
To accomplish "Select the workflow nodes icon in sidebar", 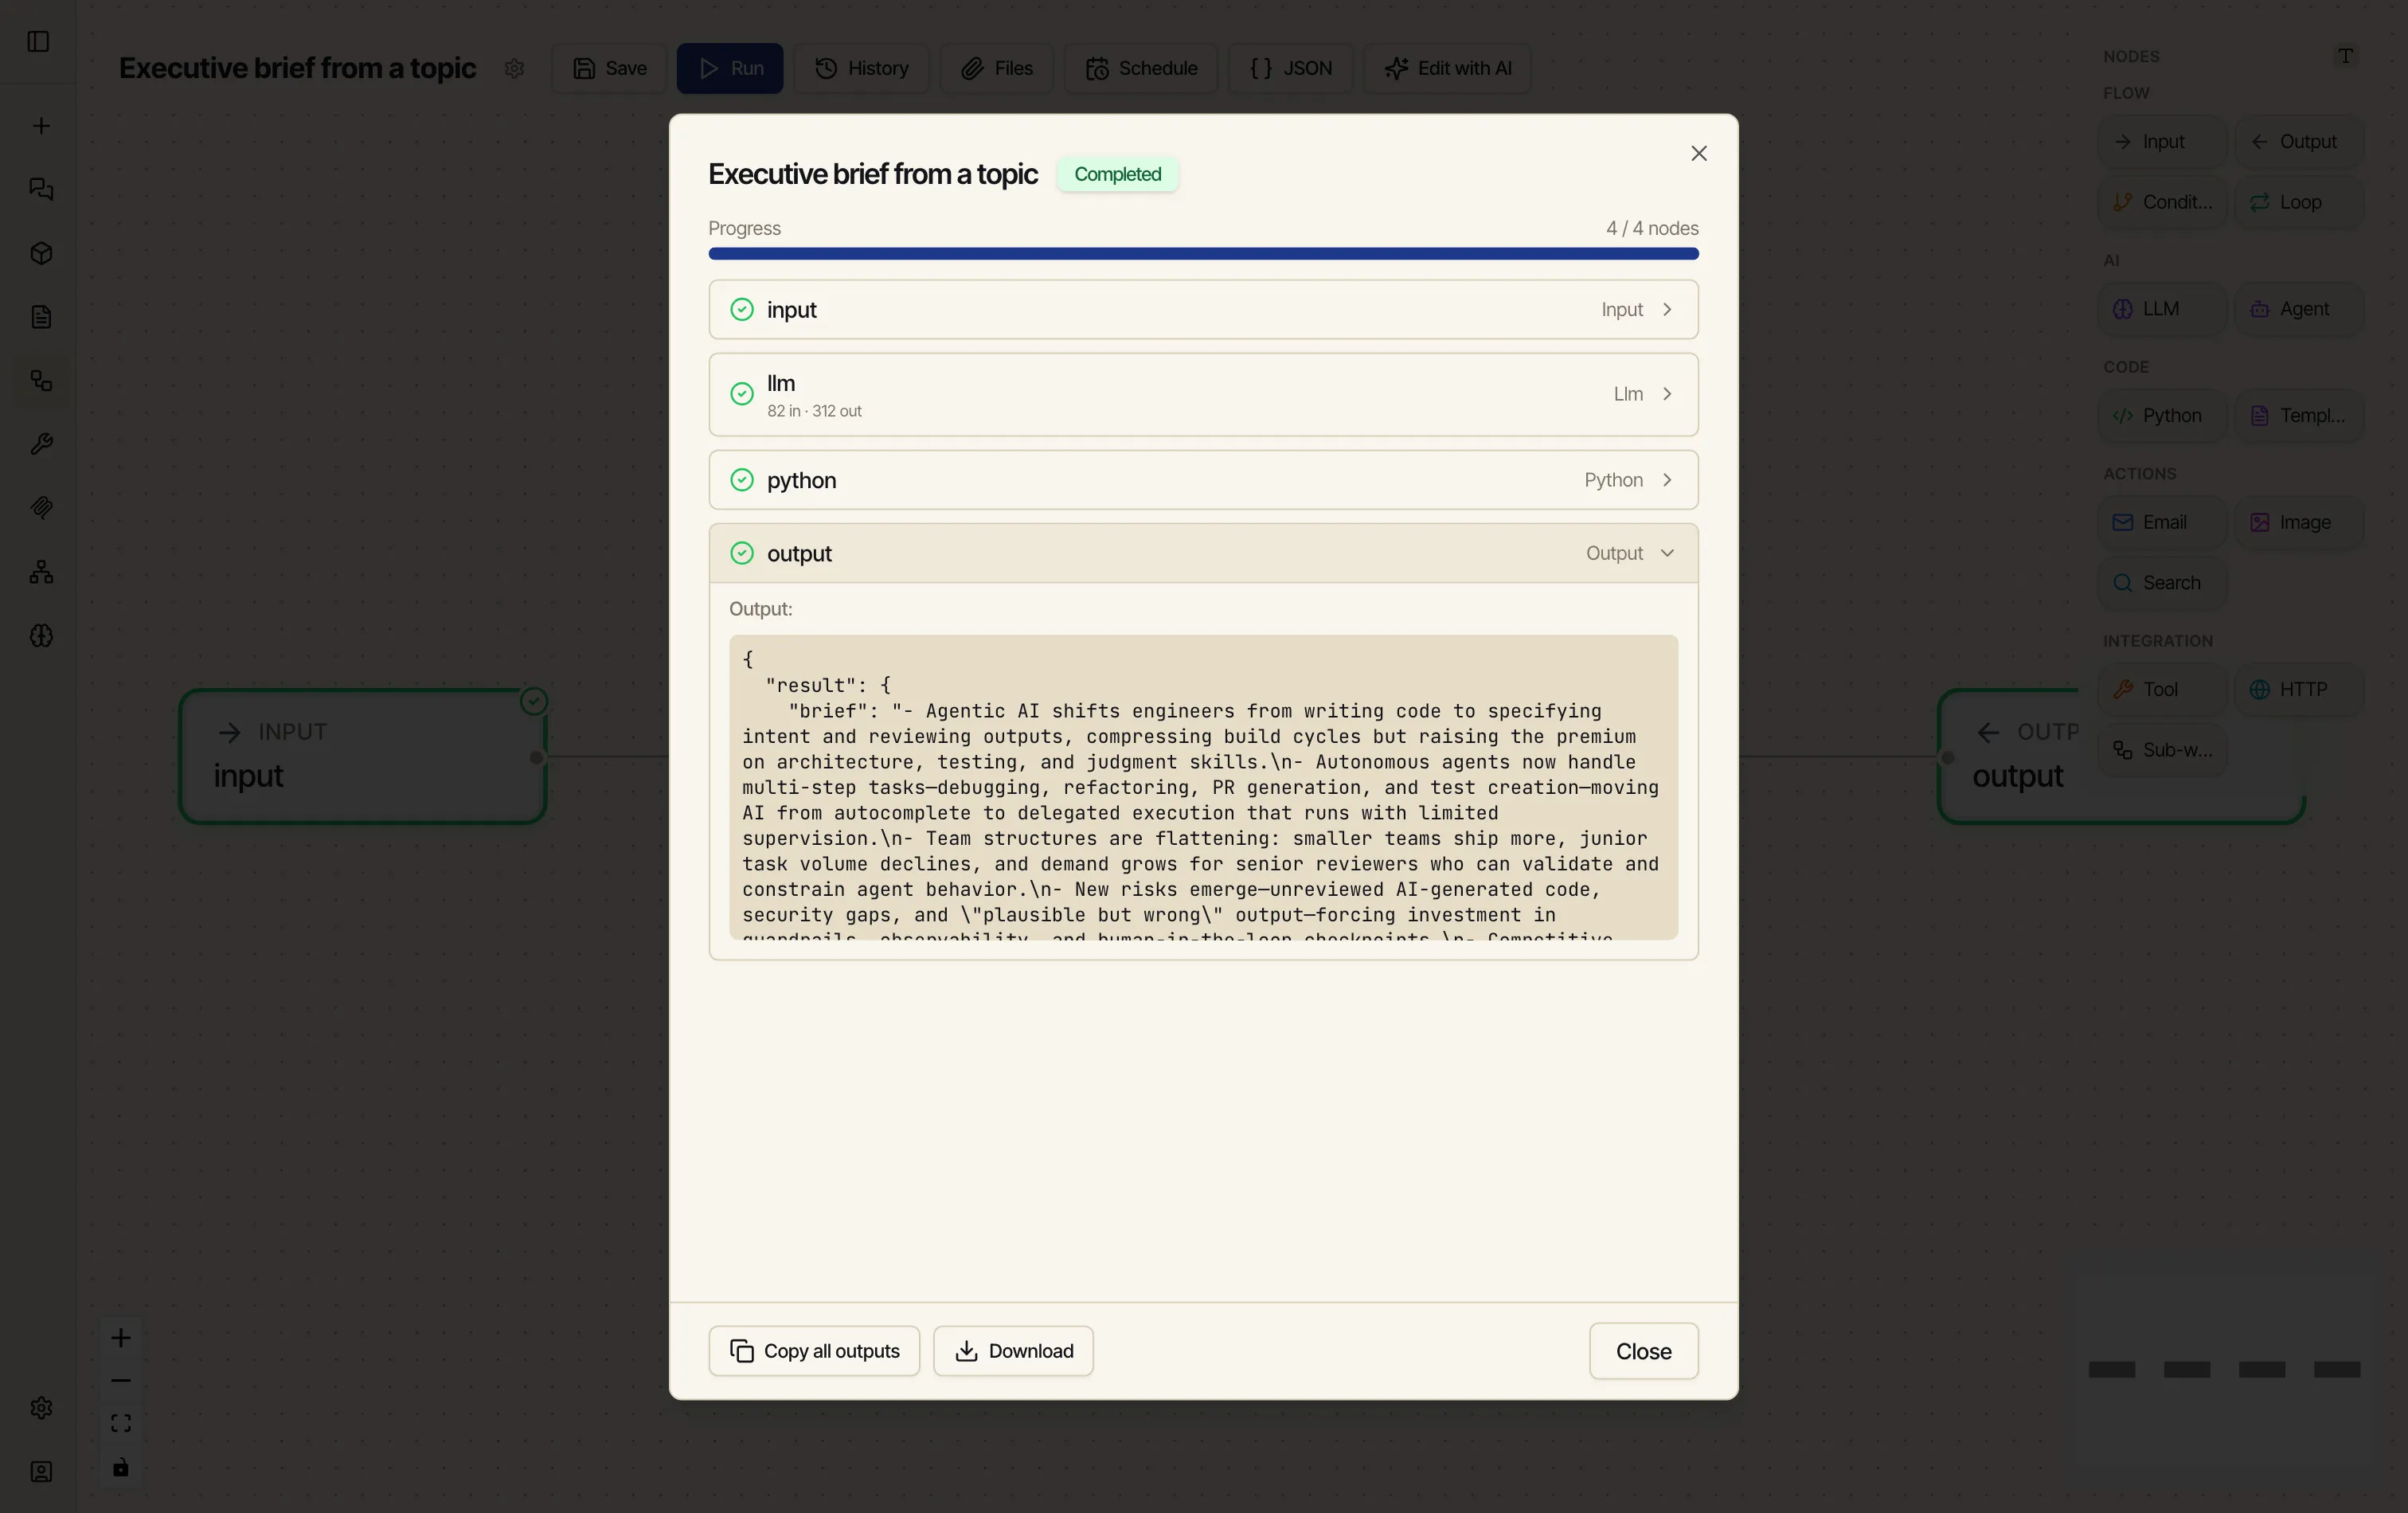I will [41, 381].
